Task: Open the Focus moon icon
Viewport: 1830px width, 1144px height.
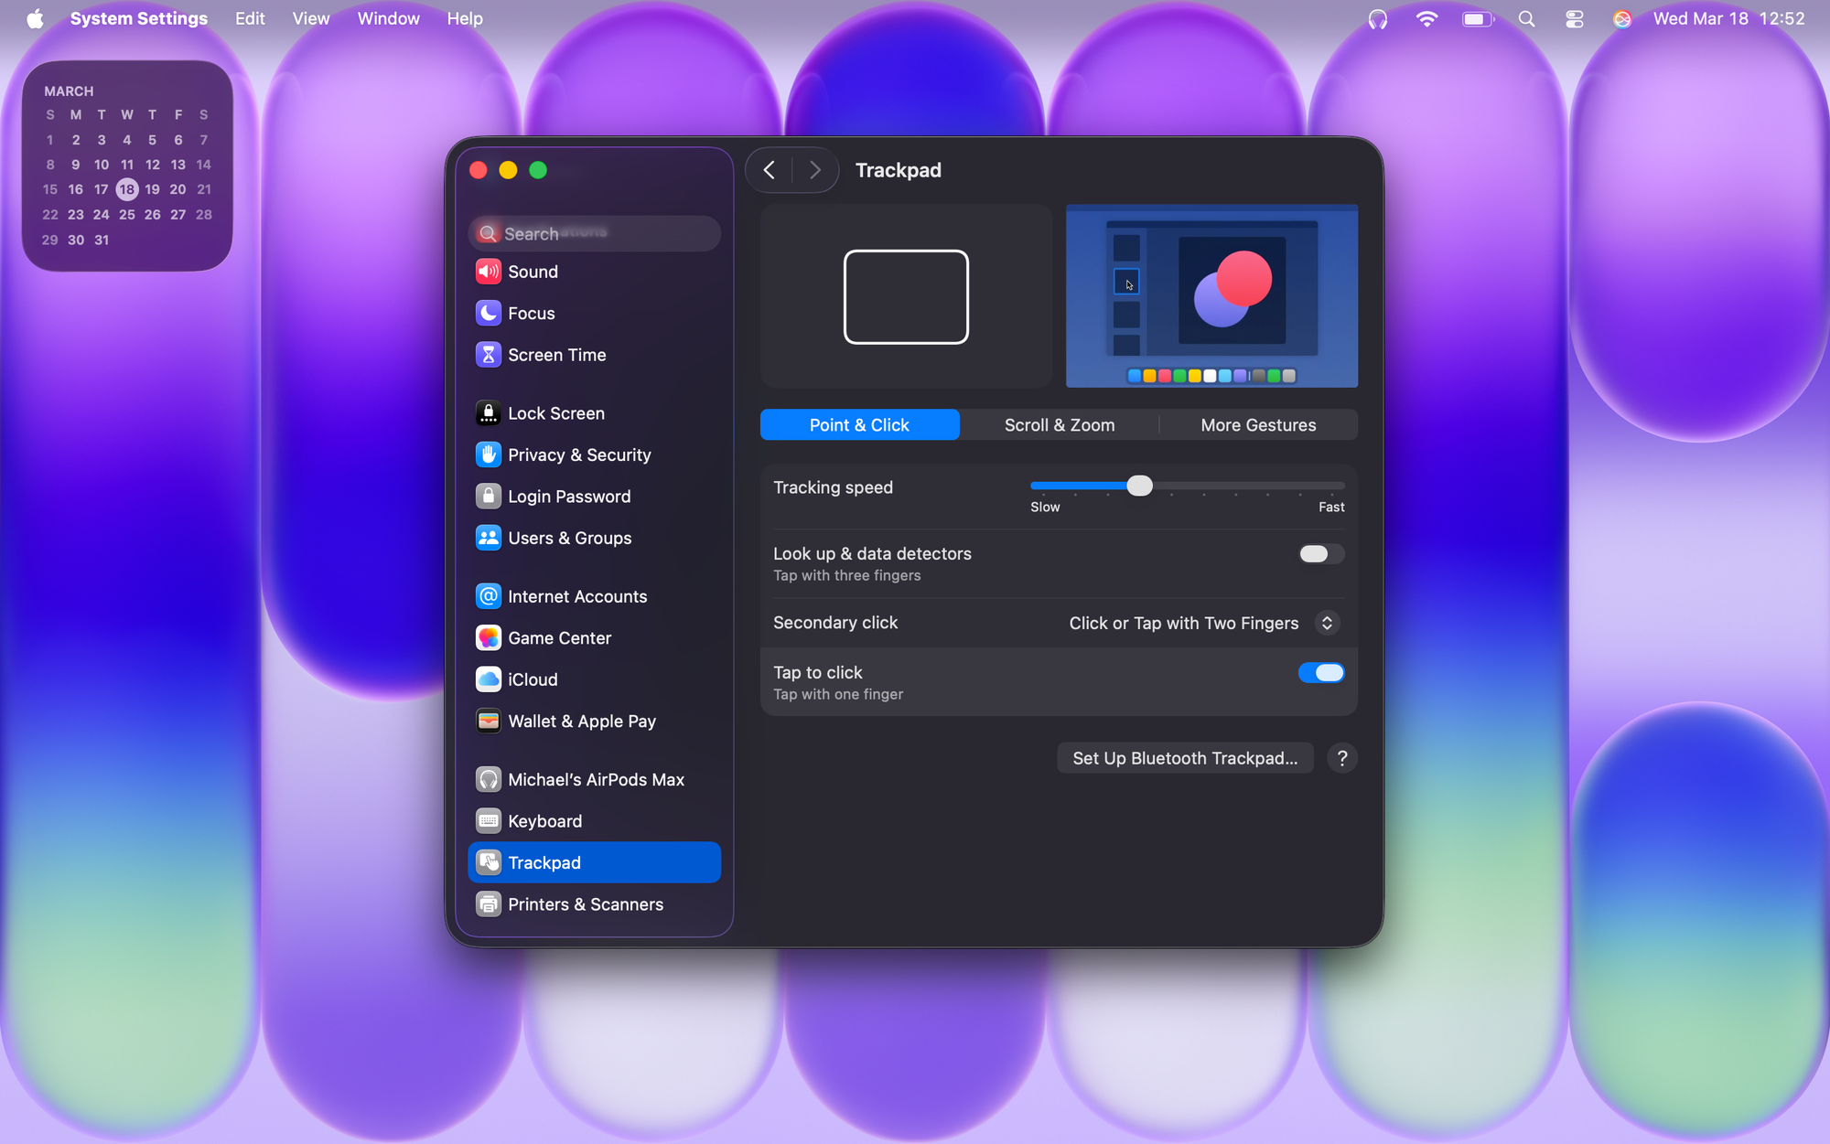Action: 488,313
